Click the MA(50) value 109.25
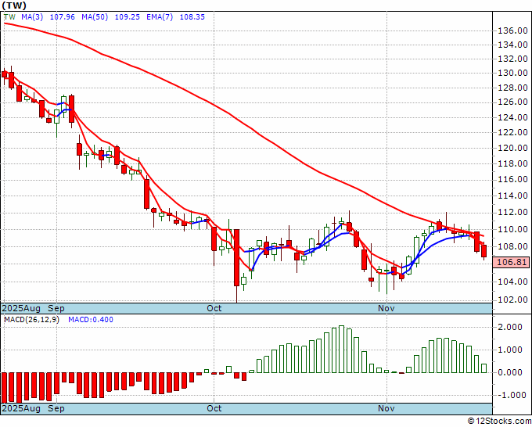Screen dimensions: 532x427 [x=128, y=17]
